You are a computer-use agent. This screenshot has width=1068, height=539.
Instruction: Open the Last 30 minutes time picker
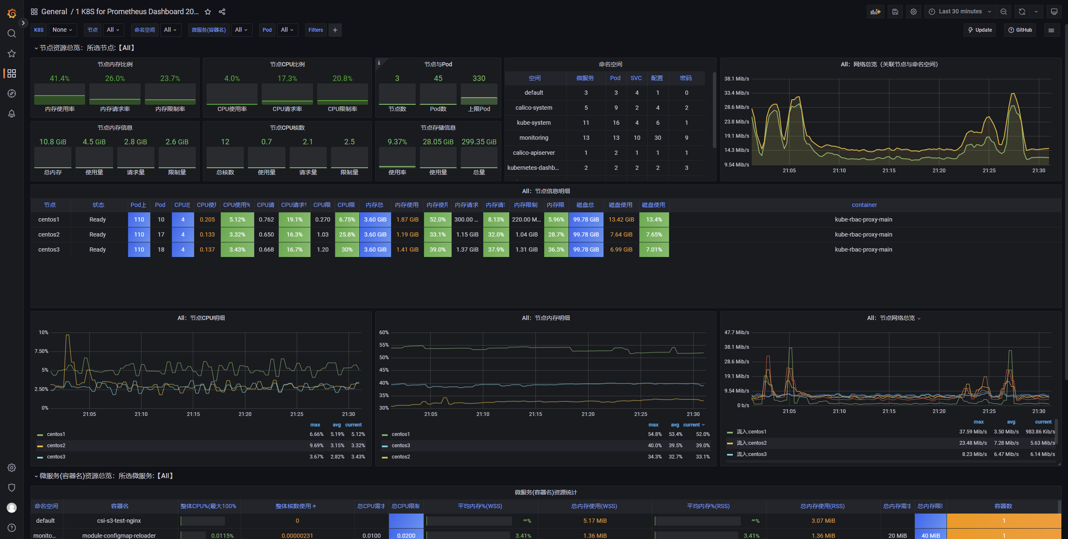960,12
